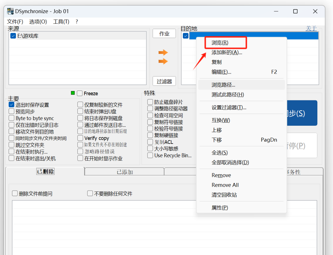
Task: Check 在开始时显示作业
Action: [80, 158]
